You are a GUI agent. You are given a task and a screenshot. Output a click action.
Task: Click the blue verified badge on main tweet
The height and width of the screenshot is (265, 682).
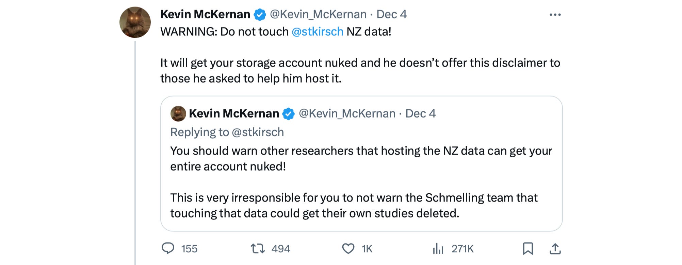click(x=260, y=15)
